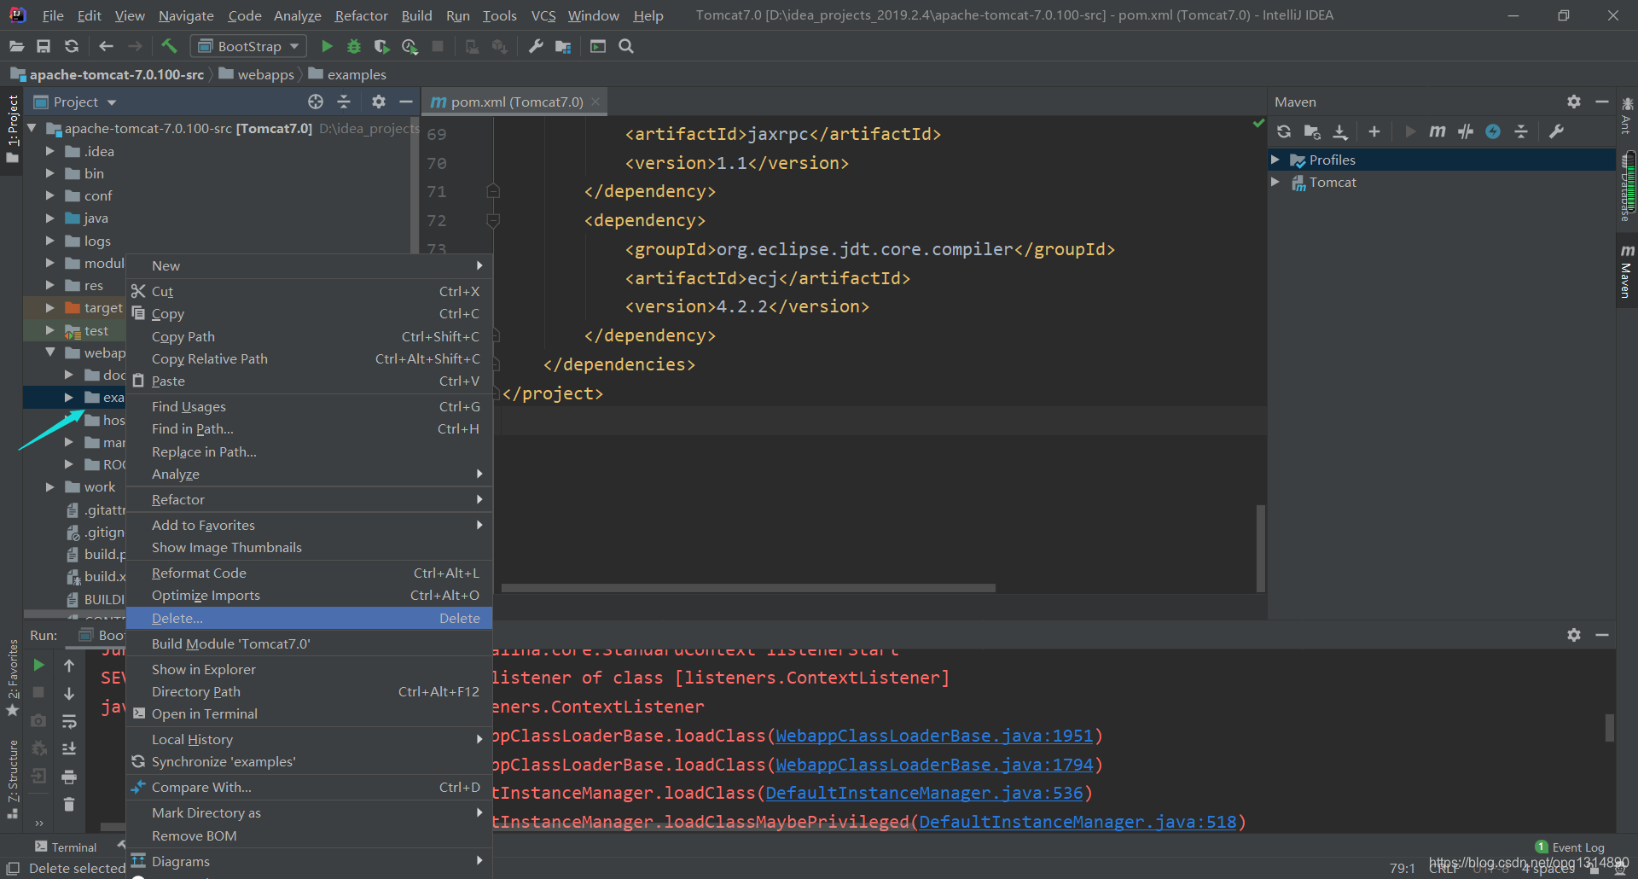This screenshot has width=1638, height=879.
Task: Toggle skip tests mode in Maven toolbar
Action: click(x=1493, y=131)
